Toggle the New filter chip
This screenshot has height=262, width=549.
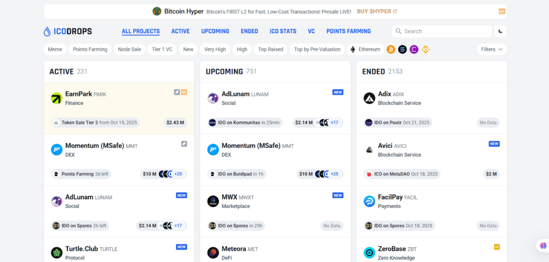click(x=188, y=50)
